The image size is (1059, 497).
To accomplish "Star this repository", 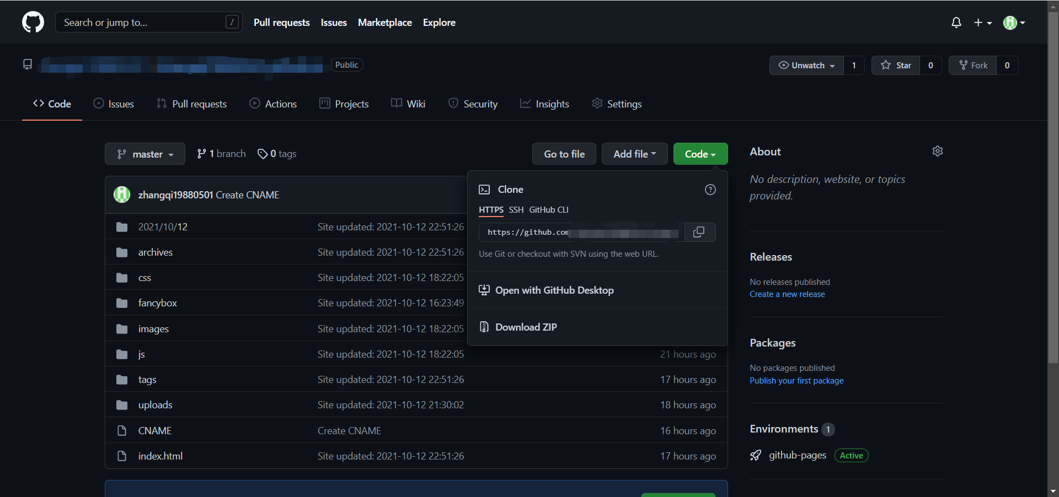I will point(896,65).
